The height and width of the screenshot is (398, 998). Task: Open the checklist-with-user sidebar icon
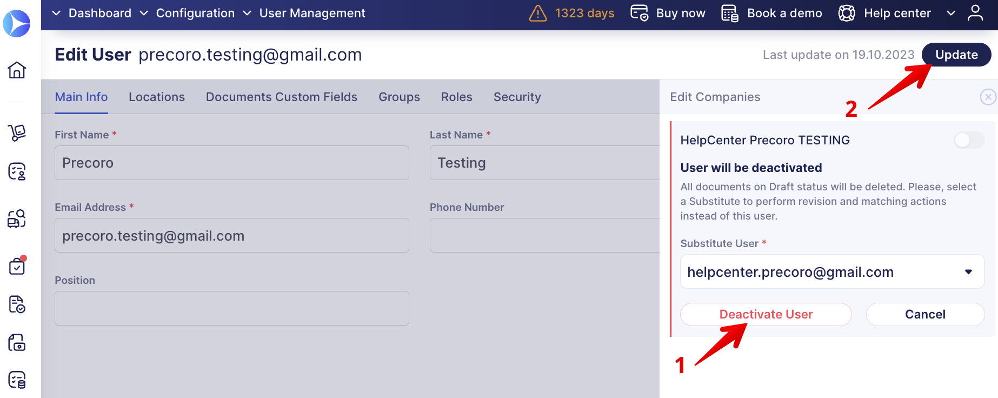(x=17, y=171)
